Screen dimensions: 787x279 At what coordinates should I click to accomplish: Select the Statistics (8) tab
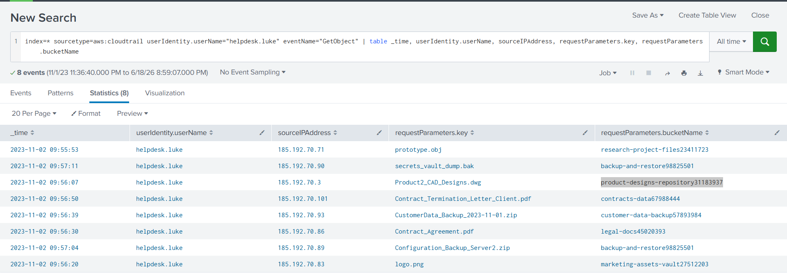pos(109,93)
